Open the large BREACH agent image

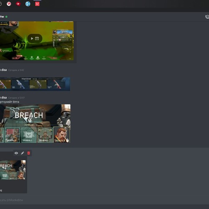(x=35, y=123)
